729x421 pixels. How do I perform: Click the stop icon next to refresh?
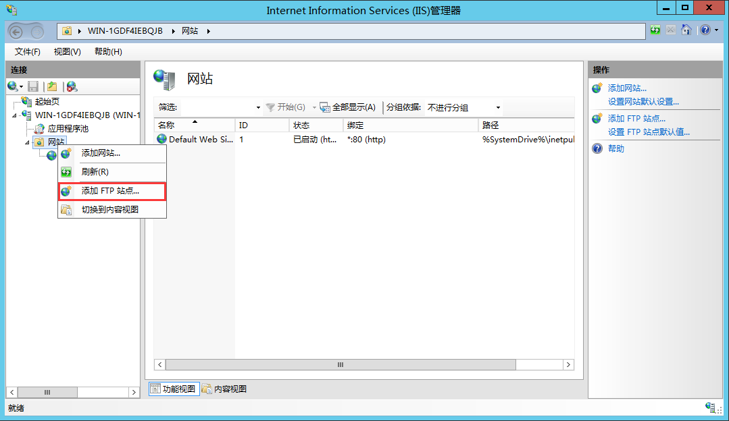pos(670,30)
